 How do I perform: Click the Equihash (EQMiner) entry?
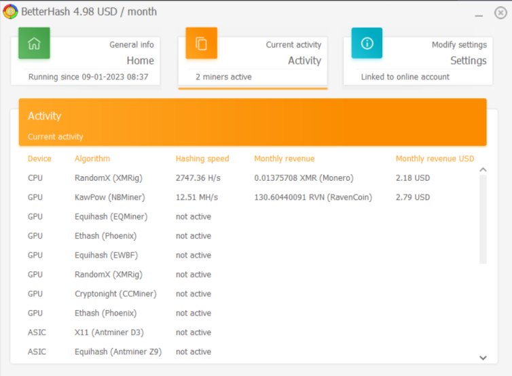(111, 216)
